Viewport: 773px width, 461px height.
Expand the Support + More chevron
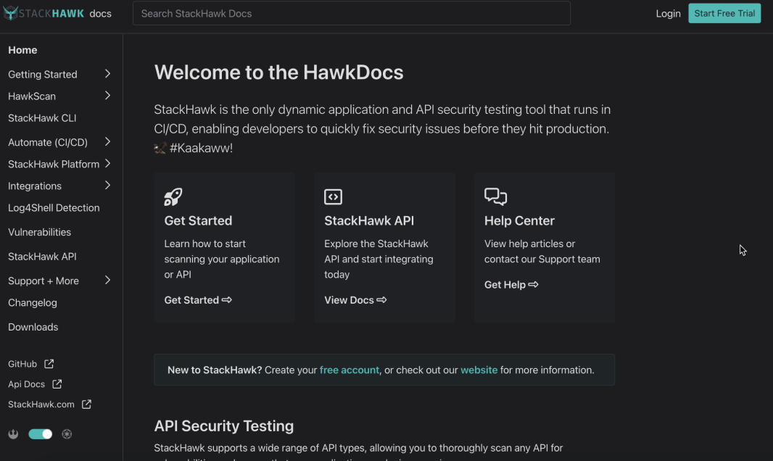pyautogui.click(x=107, y=281)
